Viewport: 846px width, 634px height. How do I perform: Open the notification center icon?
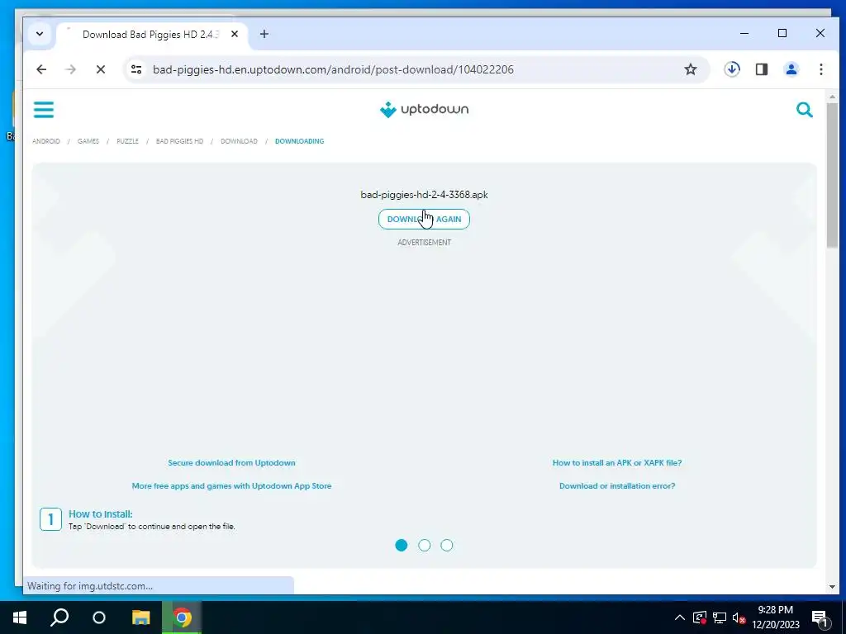[x=820, y=618]
